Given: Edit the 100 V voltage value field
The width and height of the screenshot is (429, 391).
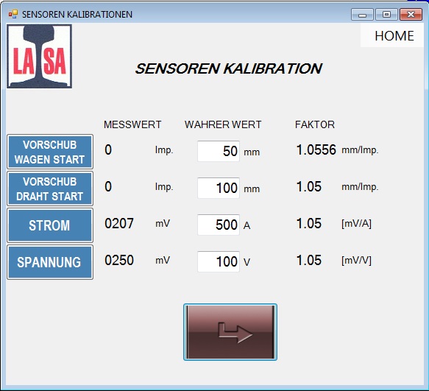Looking at the screenshot, I should pyautogui.click(x=219, y=261).
